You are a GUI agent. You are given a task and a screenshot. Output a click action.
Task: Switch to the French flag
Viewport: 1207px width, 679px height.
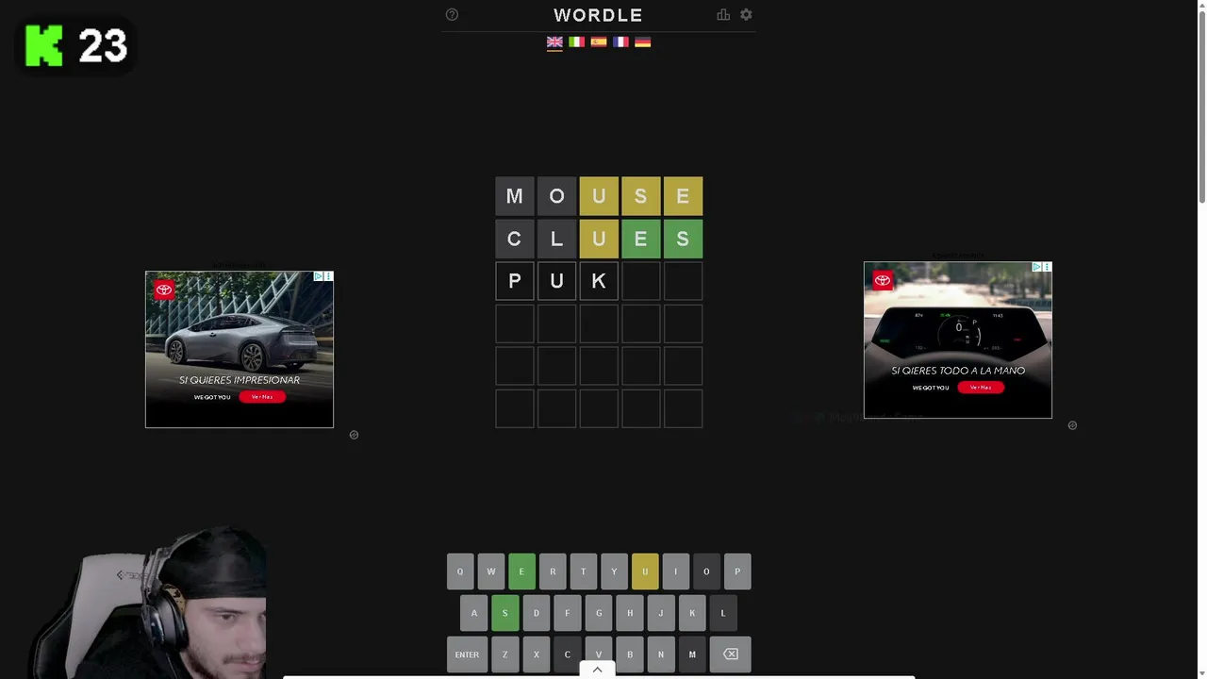click(x=620, y=41)
